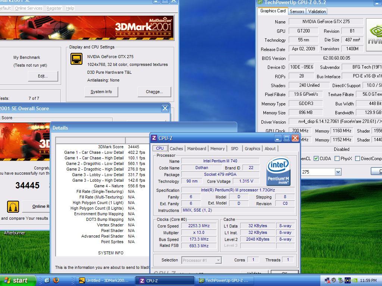
Task: Switch to the Caches tab in CPU-Z
Action: [176, 149]
